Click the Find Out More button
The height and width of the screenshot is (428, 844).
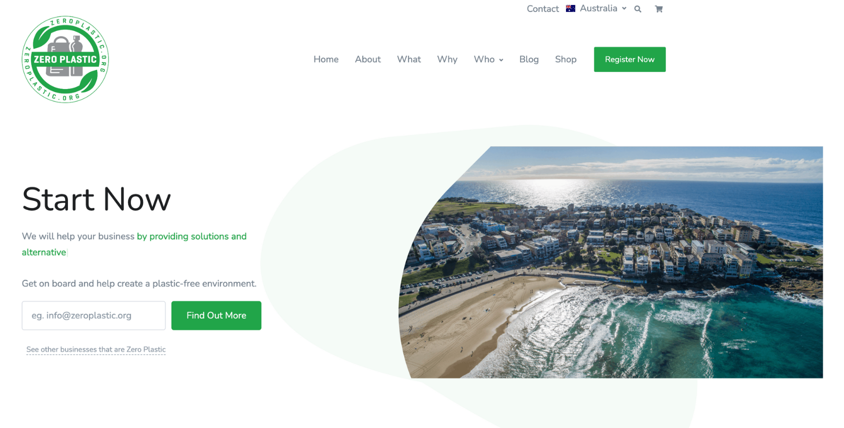tap(216, 315)
